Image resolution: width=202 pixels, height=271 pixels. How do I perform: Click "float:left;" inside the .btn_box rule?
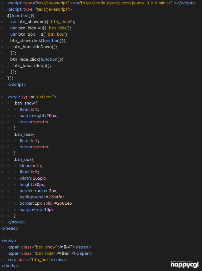pyautogui.click(x=29, y=172)
